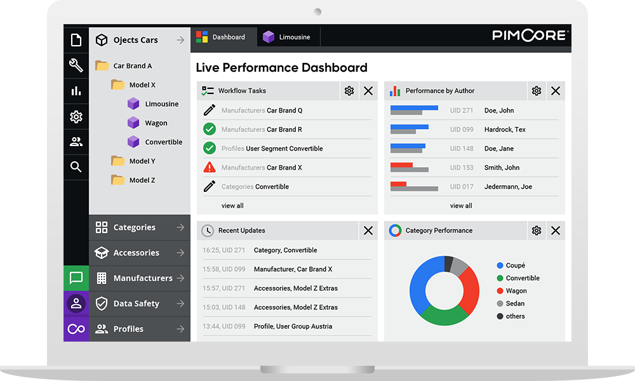
Task: Select the Convertible object in the Model X tree
Action: tap(155, 142)
